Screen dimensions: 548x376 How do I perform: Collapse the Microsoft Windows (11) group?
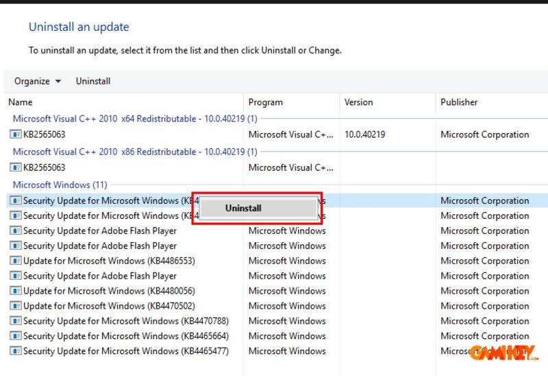[60, 185]
